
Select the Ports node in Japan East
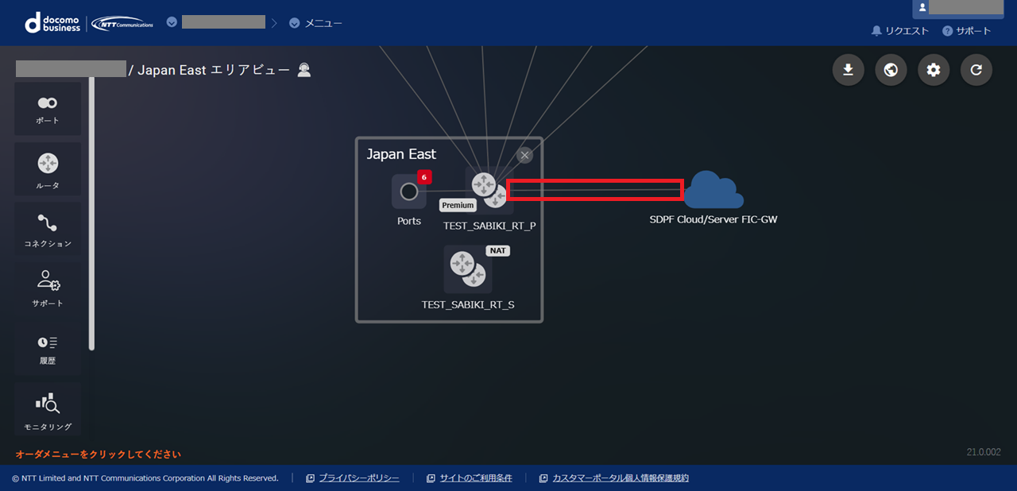(408, 192)
